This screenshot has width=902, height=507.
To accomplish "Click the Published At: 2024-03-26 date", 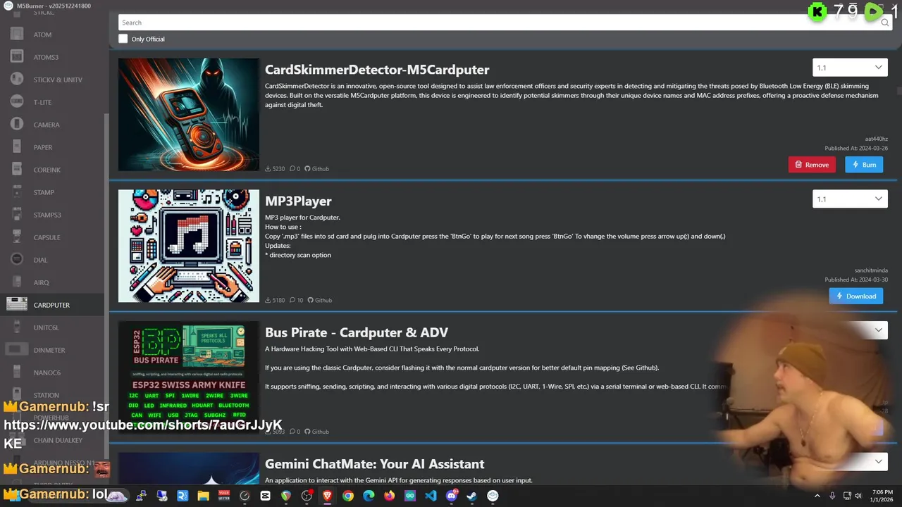I will click(x=856, y=149).
